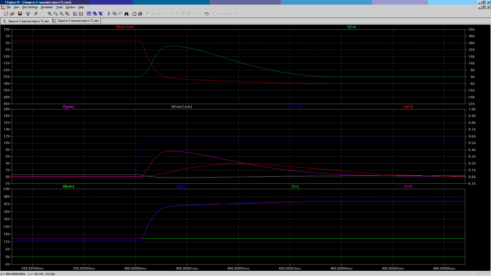This screenshot has height=276, width=491.
Task: Open the Control Panel hammer icon
Action: coord(28,14)
